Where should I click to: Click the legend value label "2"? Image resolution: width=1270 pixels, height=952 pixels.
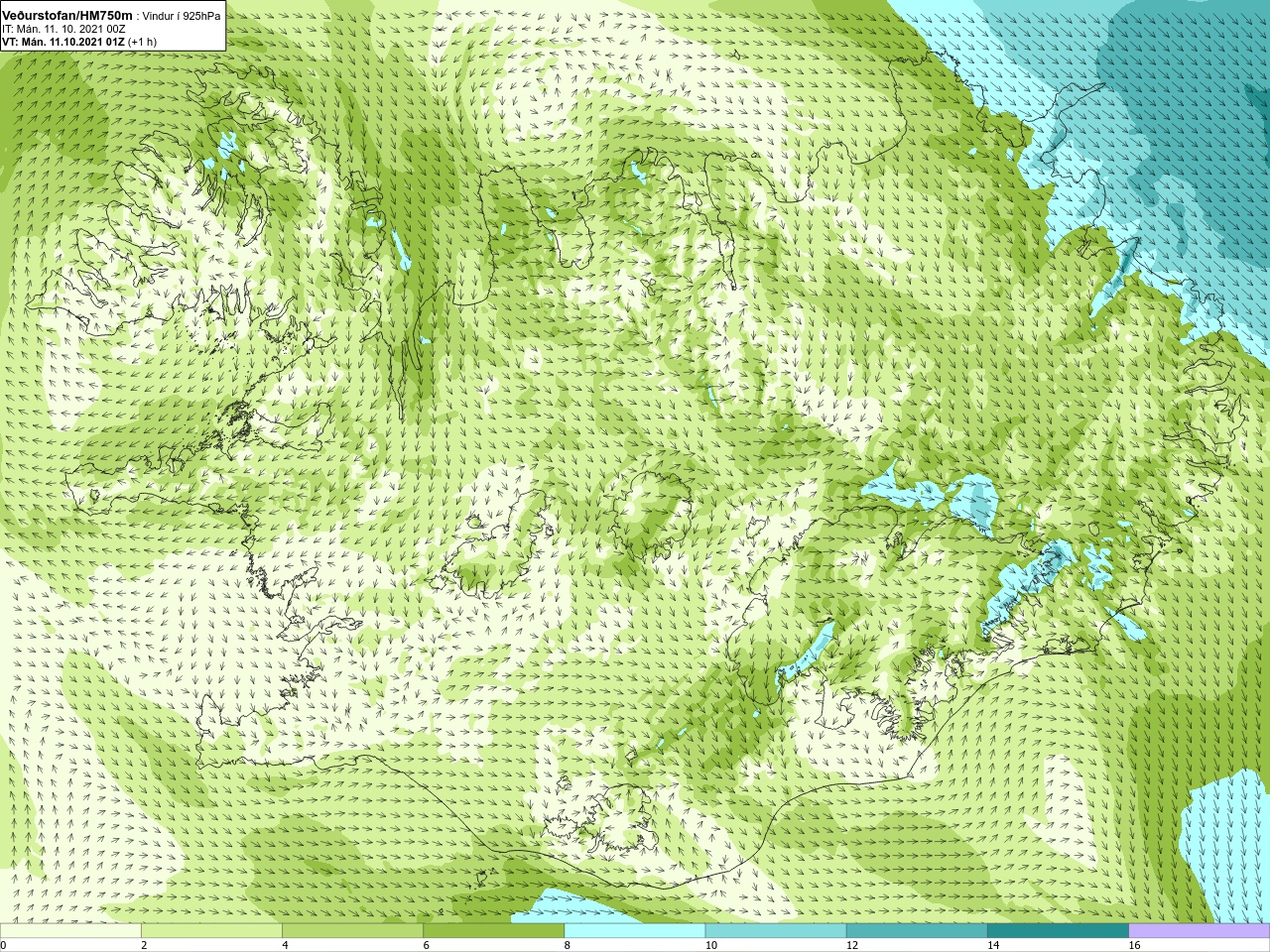coord(144,945)
